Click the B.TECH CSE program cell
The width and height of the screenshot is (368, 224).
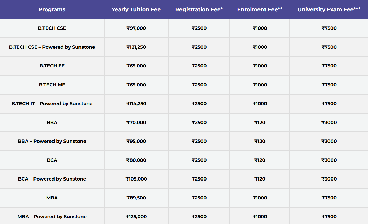click(52, 28)
